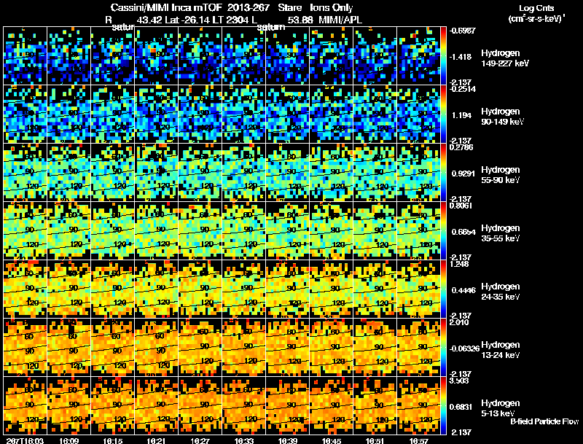Click the Hydrogen 90-149 keV row label

[x=502, y=117]
